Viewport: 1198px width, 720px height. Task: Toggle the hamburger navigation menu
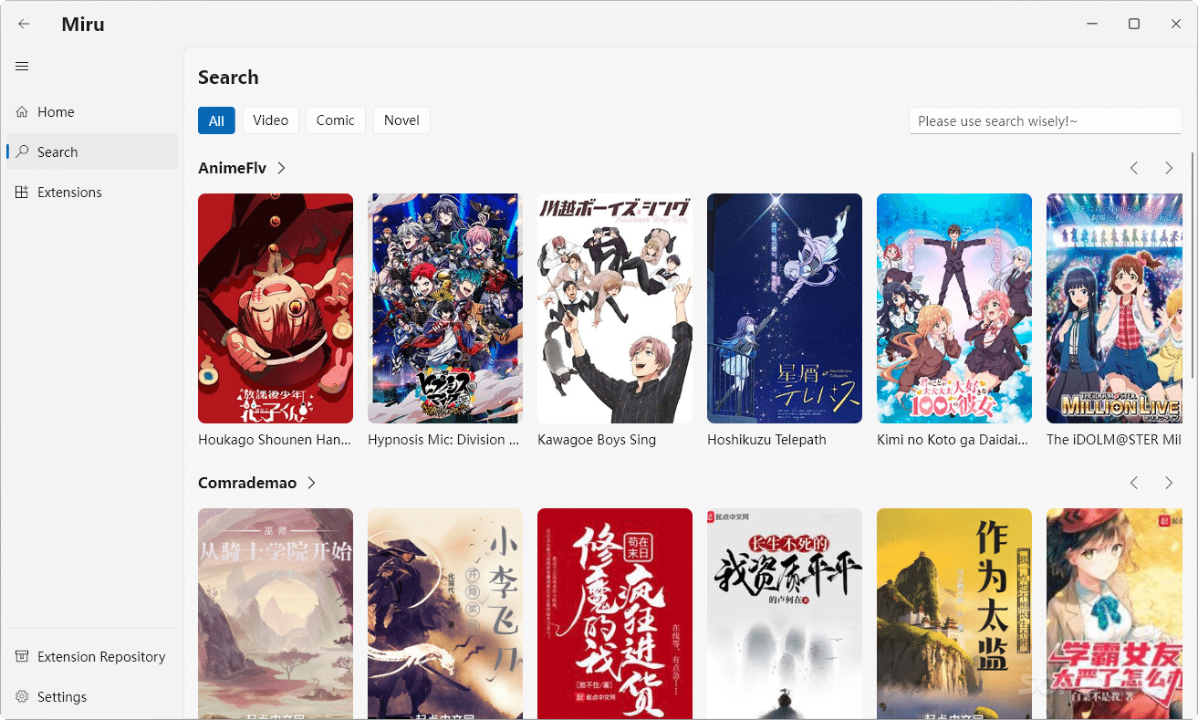coord(23,67)
